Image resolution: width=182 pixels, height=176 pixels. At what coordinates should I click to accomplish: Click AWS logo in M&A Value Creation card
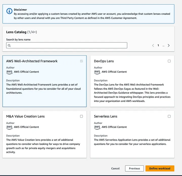9,127
